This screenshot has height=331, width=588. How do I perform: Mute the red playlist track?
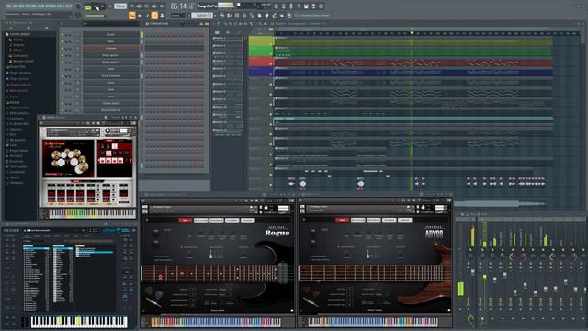(x=271, y=64)
